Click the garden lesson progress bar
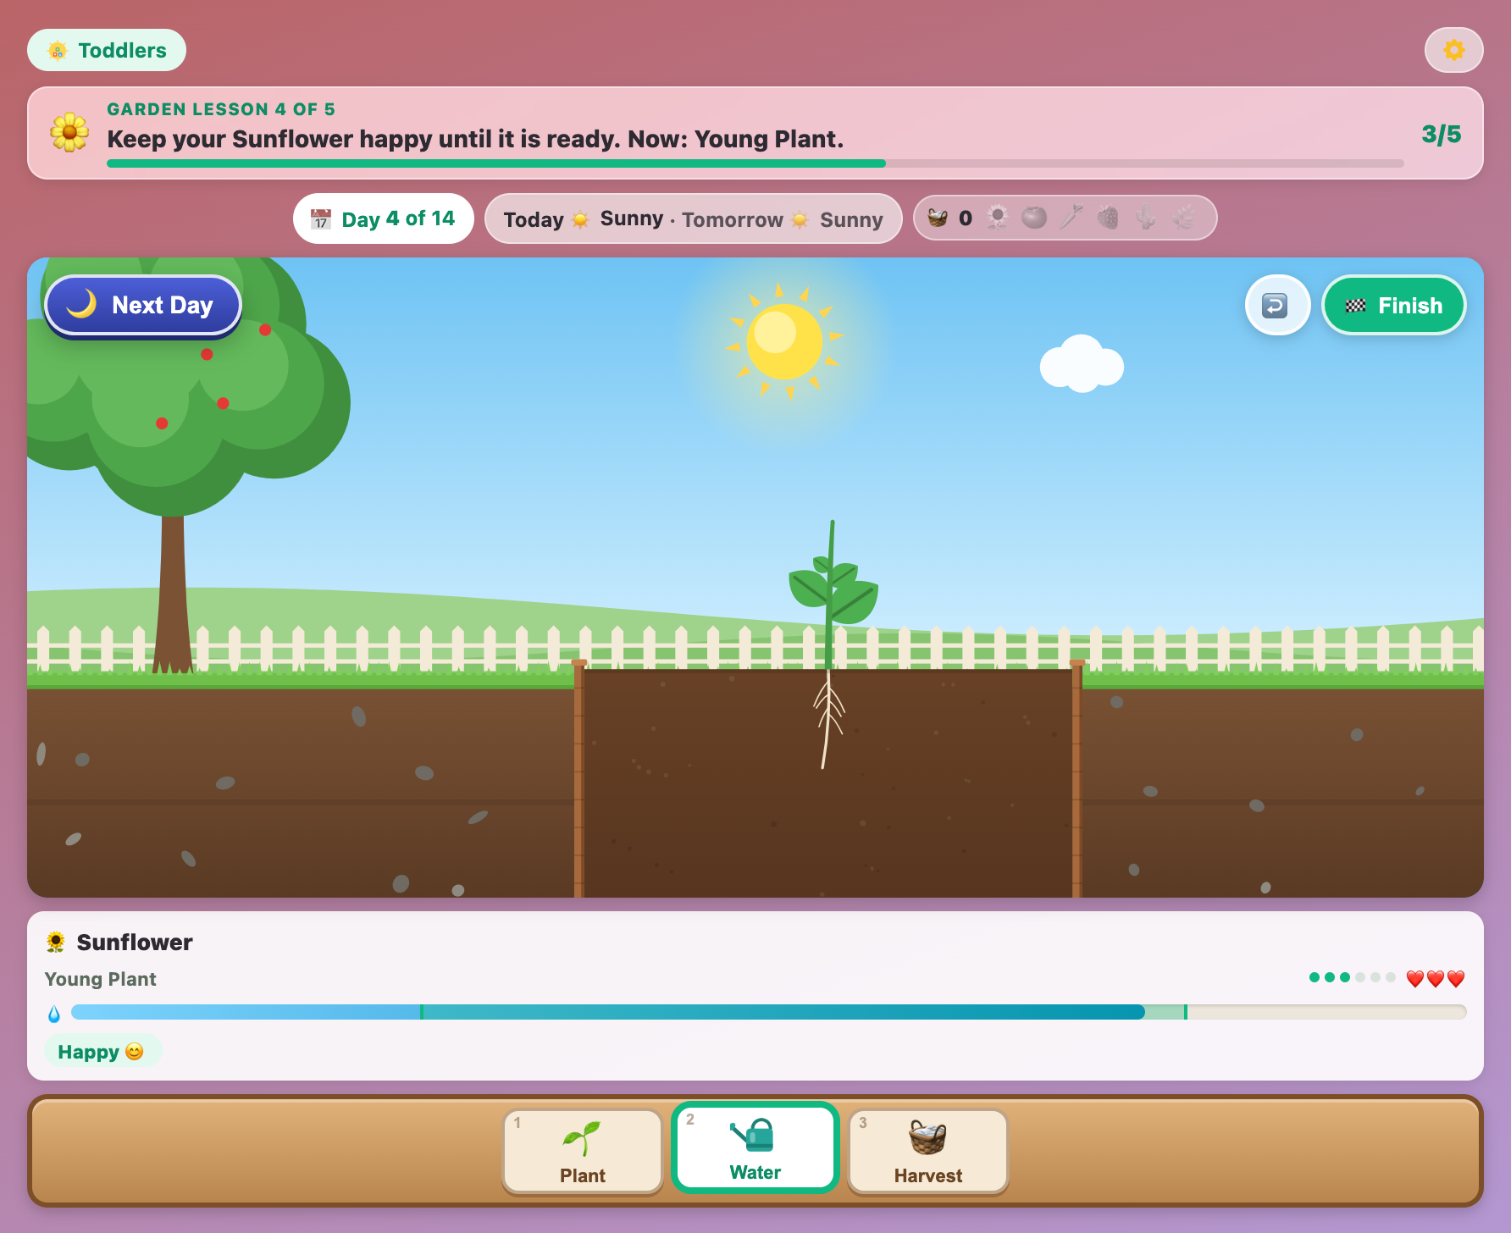The image size is (1511, 1233). coord(755,163)
